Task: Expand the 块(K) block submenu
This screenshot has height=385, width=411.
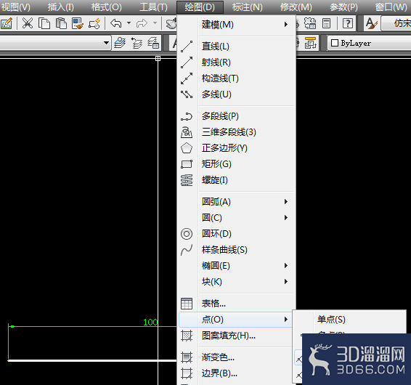Action: click(237, 282)
